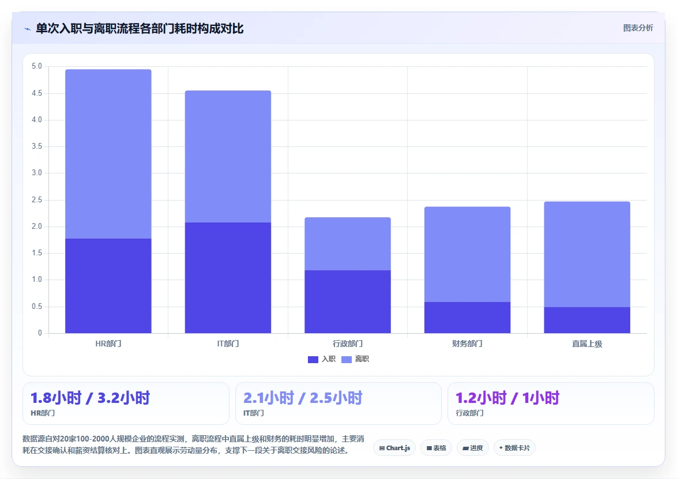Click the 入职 legend label
The width and height of the screenshot is (677, 479).
point(328,359)
